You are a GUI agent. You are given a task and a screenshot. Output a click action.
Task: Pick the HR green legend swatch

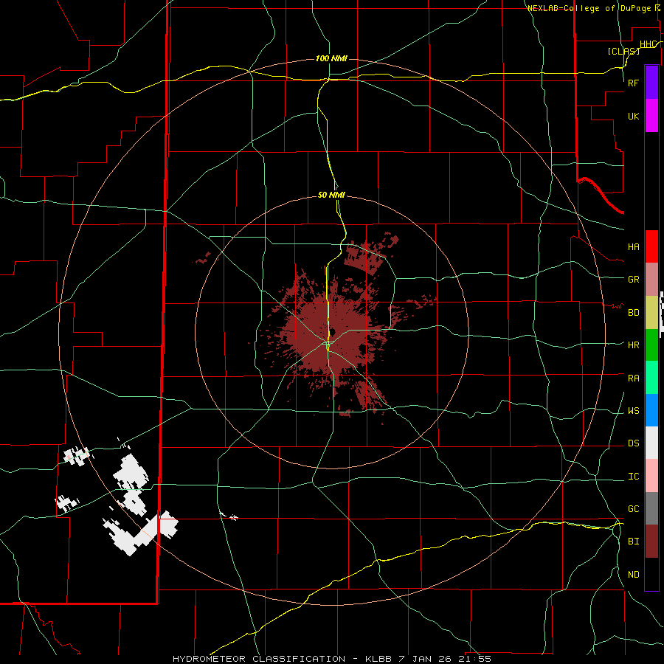point(651,345)
